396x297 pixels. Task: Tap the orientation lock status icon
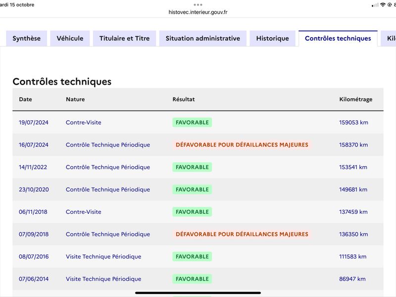390,4
